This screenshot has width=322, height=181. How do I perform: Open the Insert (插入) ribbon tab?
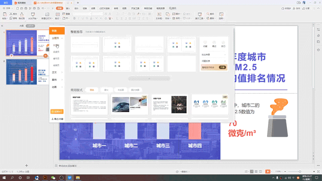coord(68,9)
